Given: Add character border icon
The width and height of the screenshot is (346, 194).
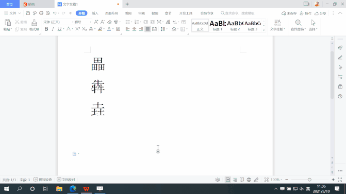Looking at the screenshot, I should (118, 29).
